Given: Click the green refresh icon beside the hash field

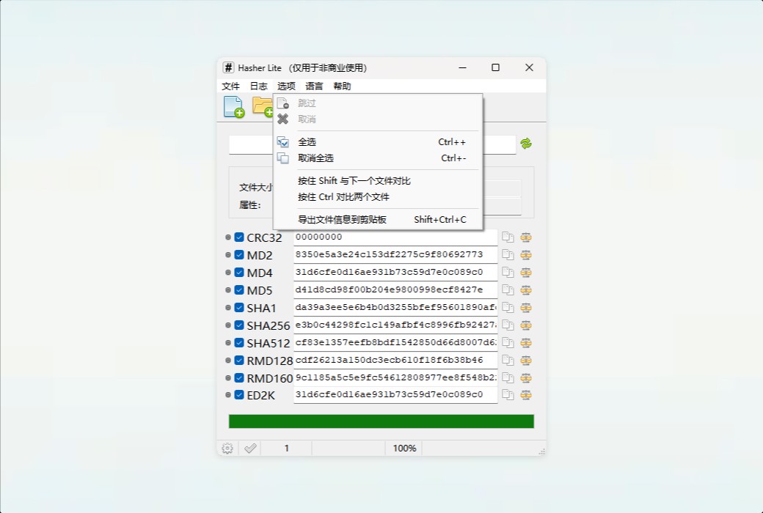Looking at the screenshot, I should (527, 144).
